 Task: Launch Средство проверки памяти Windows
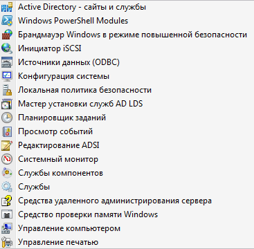tap(88, 214)
